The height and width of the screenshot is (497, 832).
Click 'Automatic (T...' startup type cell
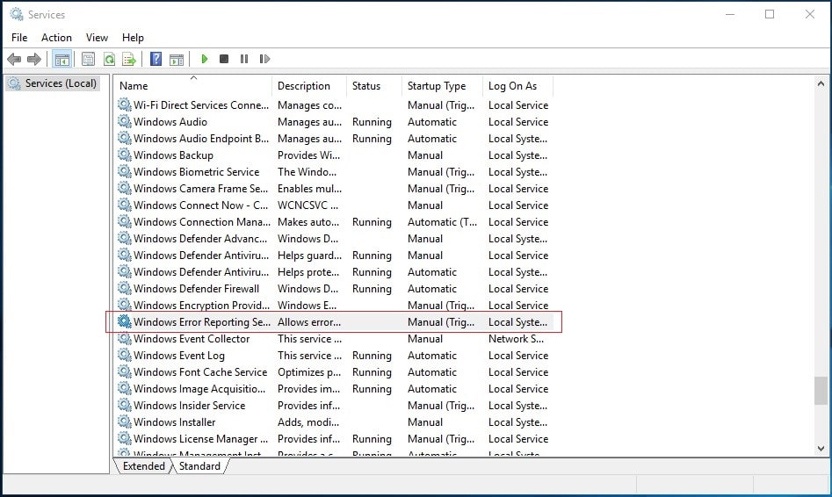(x=442, y=221)
